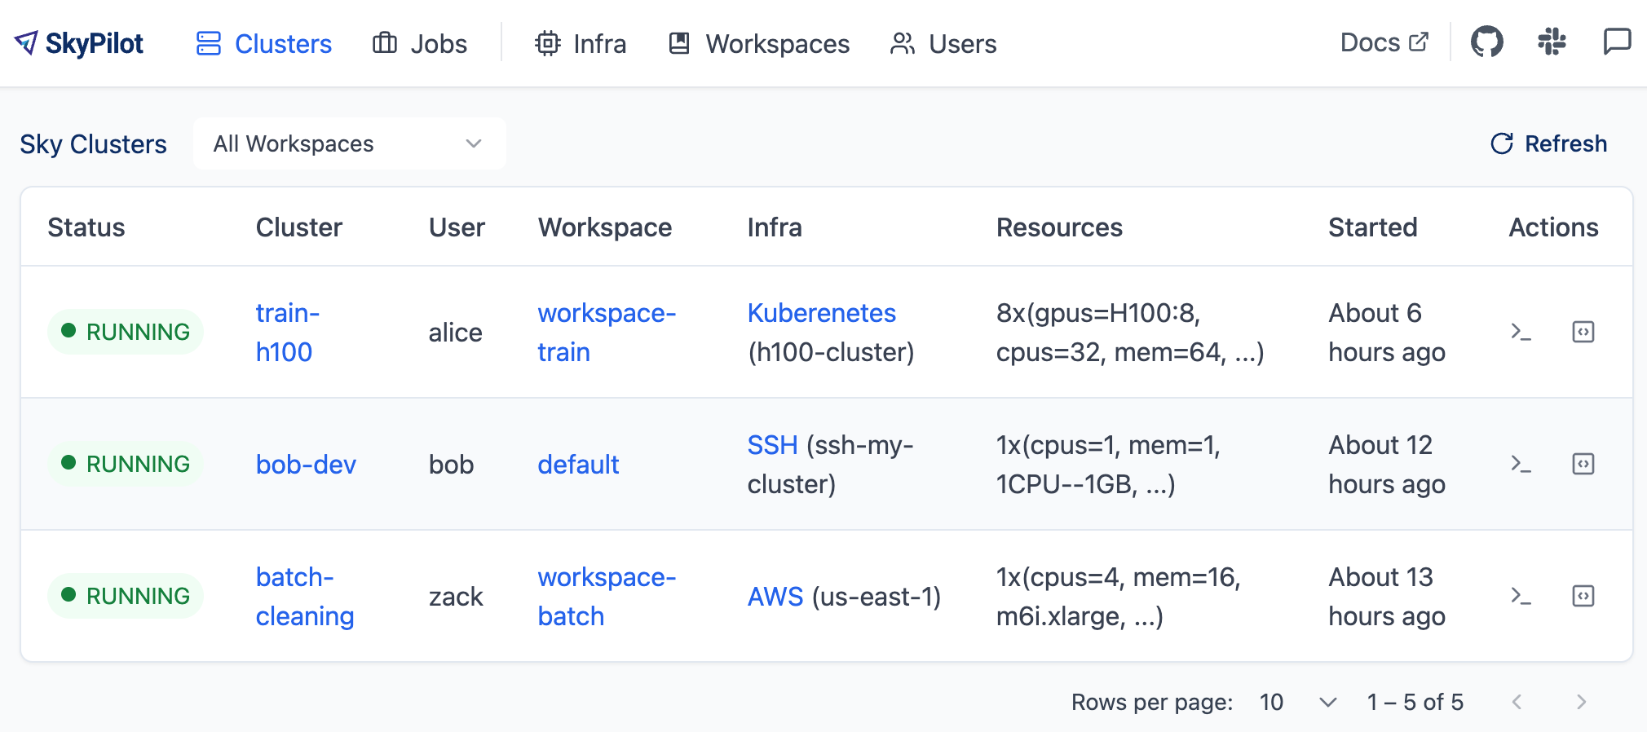Switch to the Jobs tab
The image size is (1647, 732).
pos(420,43)
